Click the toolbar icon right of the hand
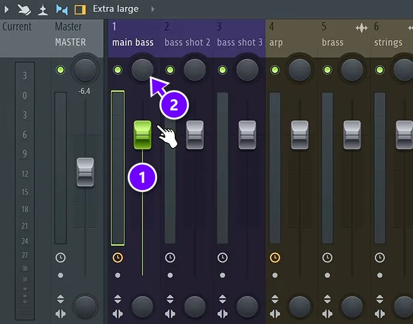Screen dimensions: 413x324 [43, 10]
